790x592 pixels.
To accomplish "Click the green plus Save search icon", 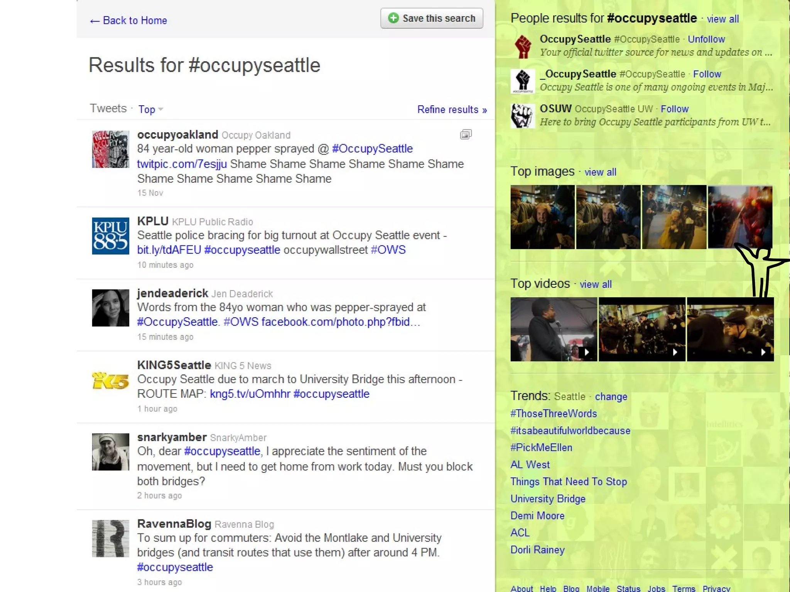I will pyautogui.click(x=393, y=18).
